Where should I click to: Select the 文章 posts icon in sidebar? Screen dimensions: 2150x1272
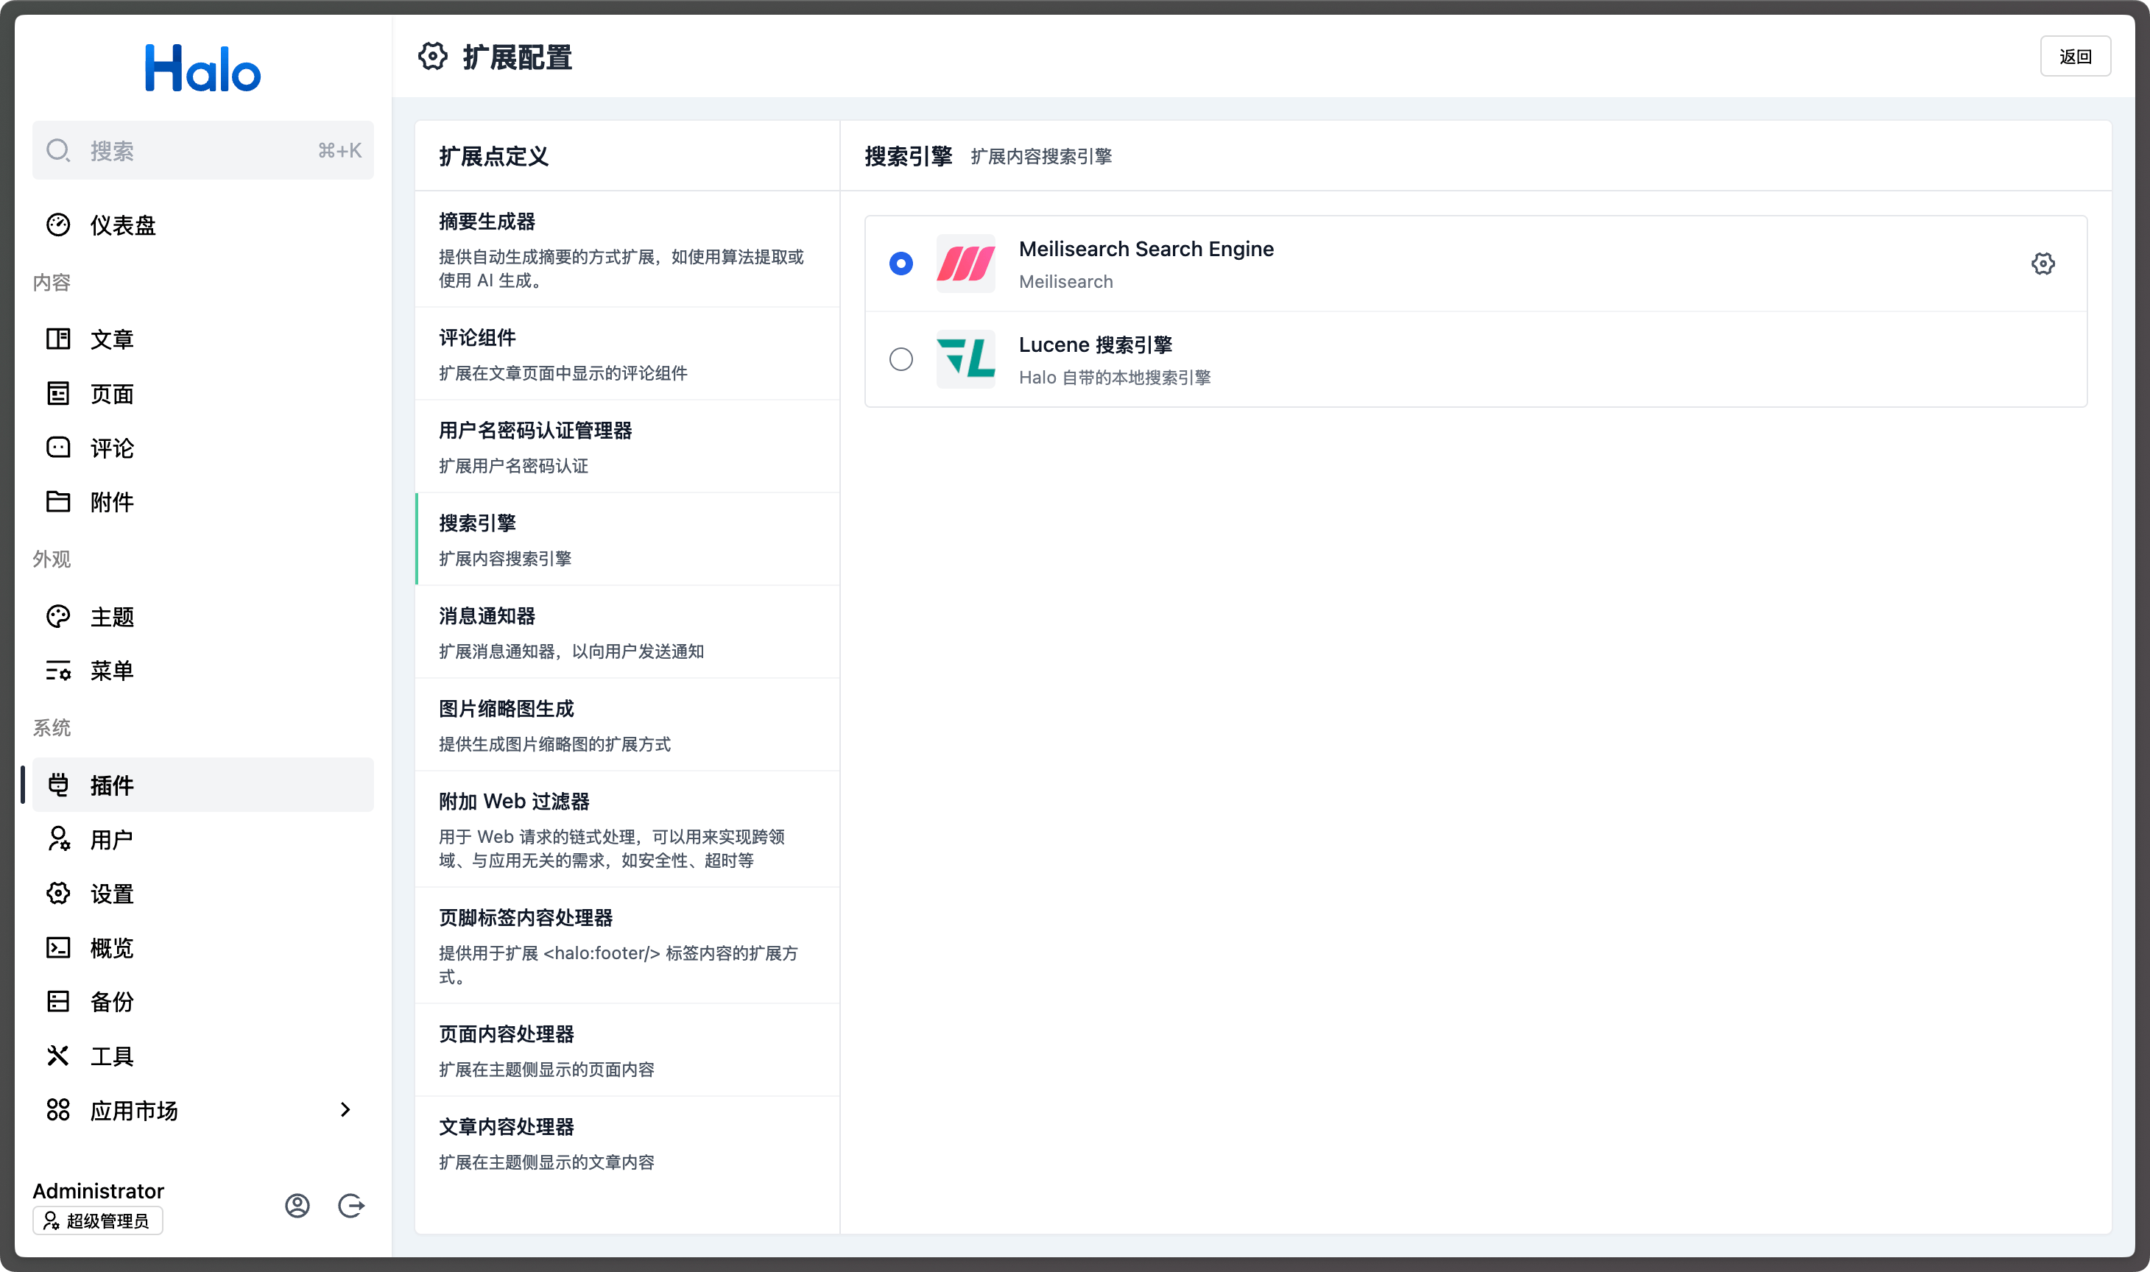[x=58, y=339]
